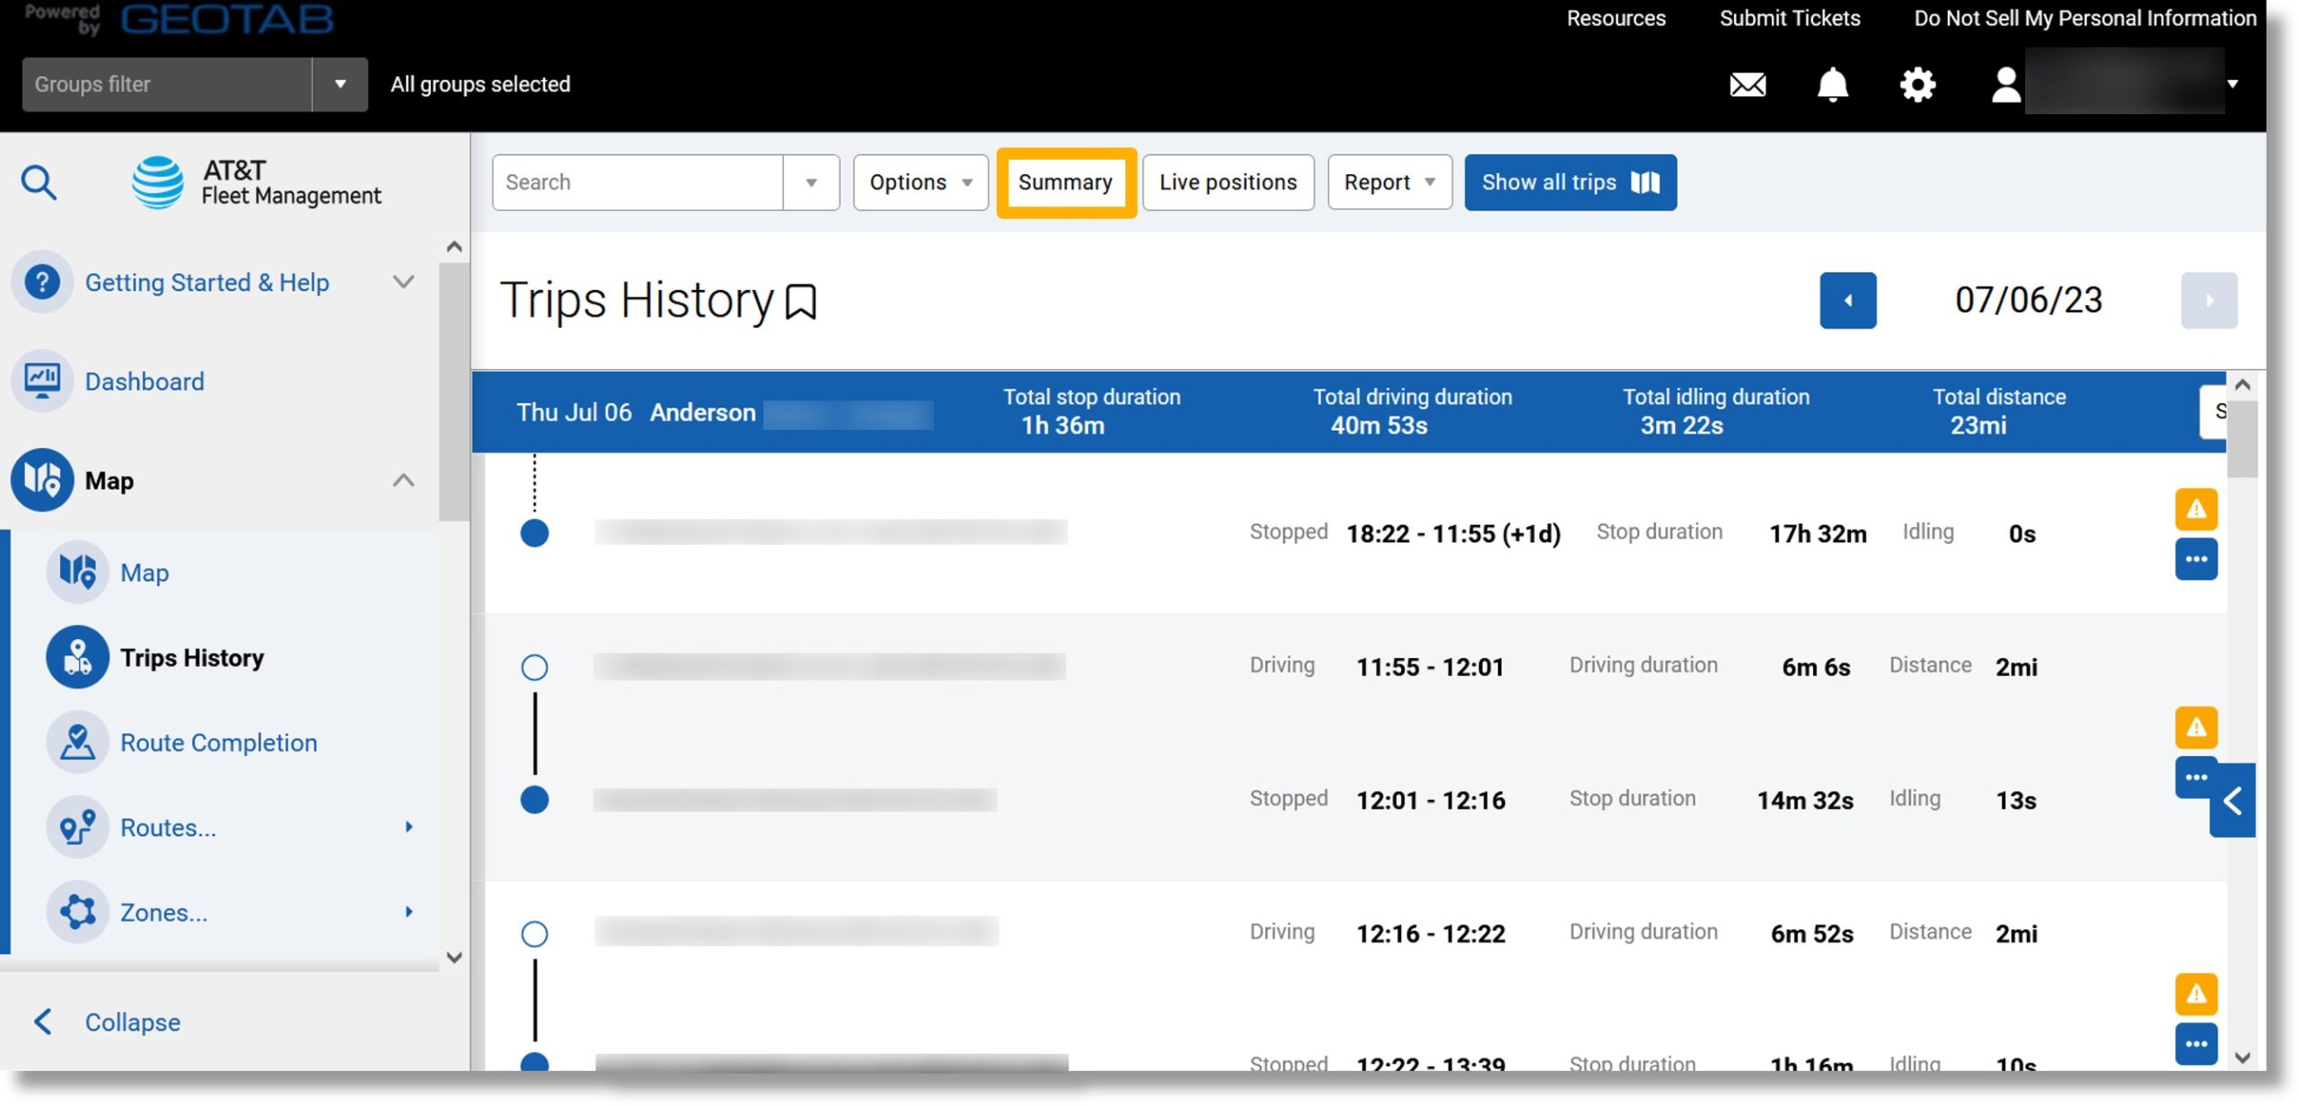Go to previous day arrow

(1847, 300)
